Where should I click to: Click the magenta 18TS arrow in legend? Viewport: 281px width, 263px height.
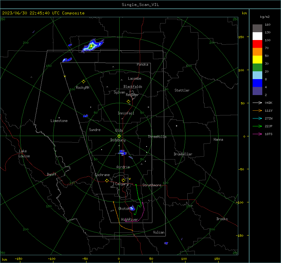pos(257,134)
